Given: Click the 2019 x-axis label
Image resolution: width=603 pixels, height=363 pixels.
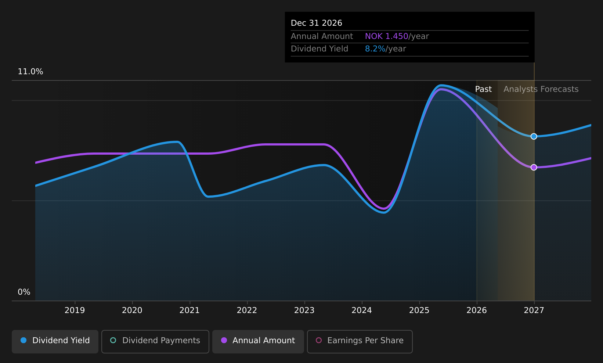Looking at the screenshot, I should [75, 310].
